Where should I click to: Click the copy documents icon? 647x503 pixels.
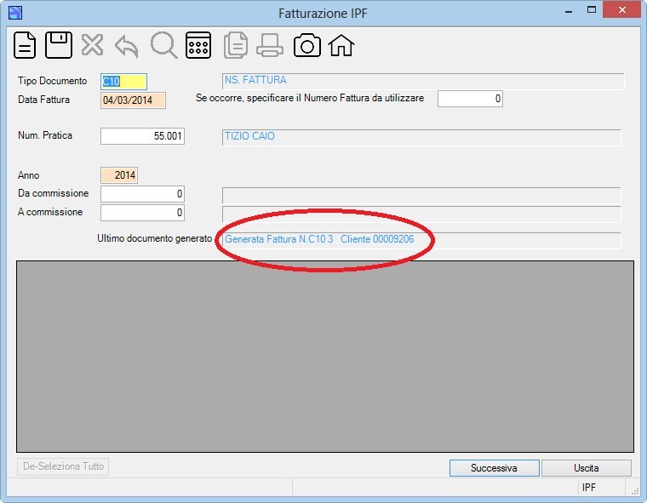tap(236, 45)
